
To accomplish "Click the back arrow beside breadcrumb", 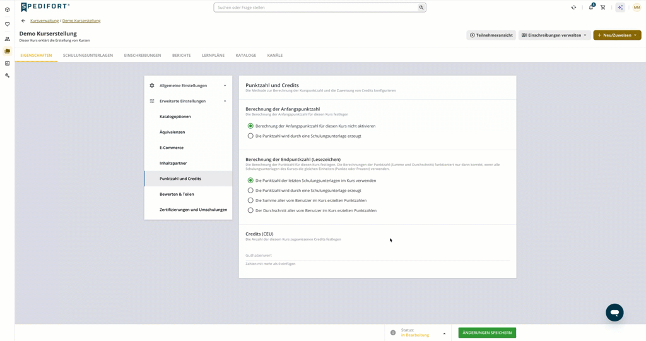I will pos(23,21).
